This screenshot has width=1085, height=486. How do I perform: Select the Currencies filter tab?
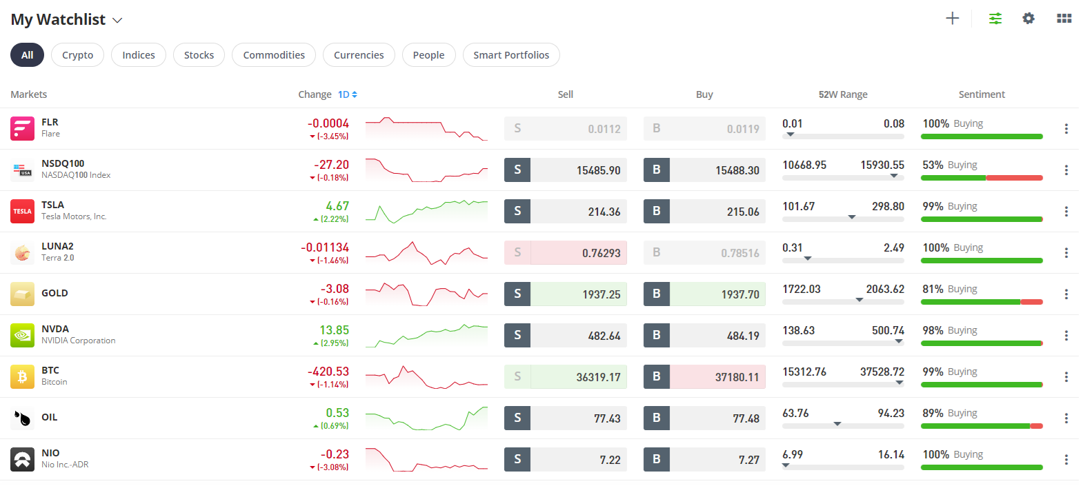[359, 55]
